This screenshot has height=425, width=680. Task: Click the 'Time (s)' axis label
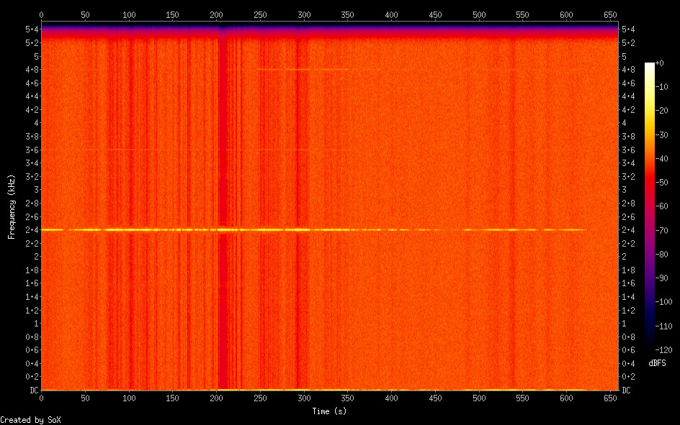coord(330,411)
